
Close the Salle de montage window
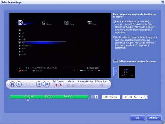coord(163,2)
